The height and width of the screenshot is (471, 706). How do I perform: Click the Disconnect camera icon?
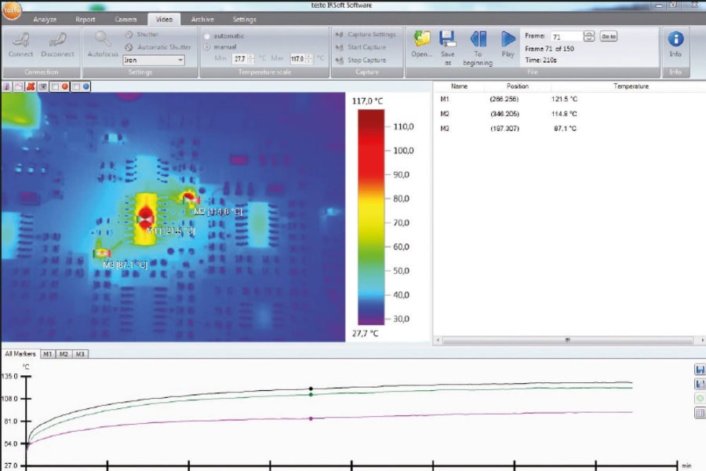click(57, 40)
